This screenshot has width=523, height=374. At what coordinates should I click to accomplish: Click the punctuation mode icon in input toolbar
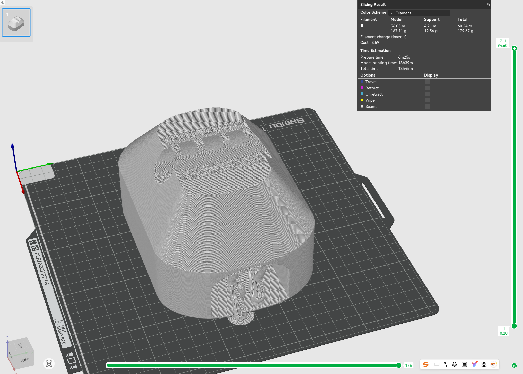(446, 364)
